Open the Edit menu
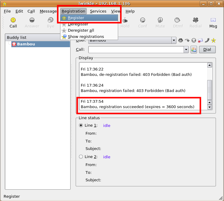Image resolution: width=224 pixels, height=201 pixels. (x=19, y=11)
